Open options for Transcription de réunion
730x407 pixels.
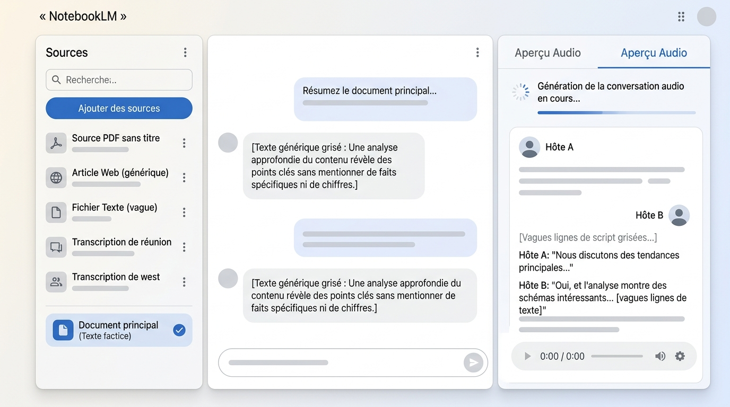point(184,247)
